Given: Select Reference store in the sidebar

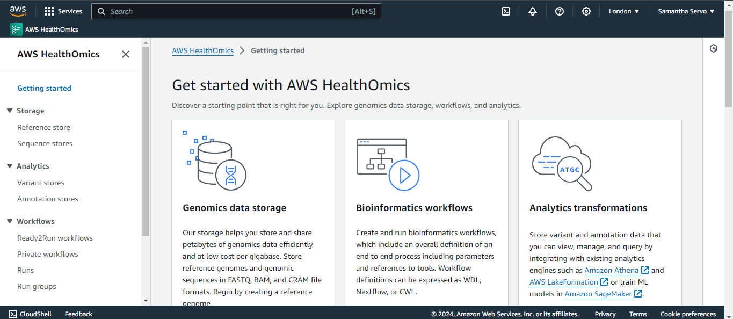Looking at the screenshot, I should tap(43, 127).
